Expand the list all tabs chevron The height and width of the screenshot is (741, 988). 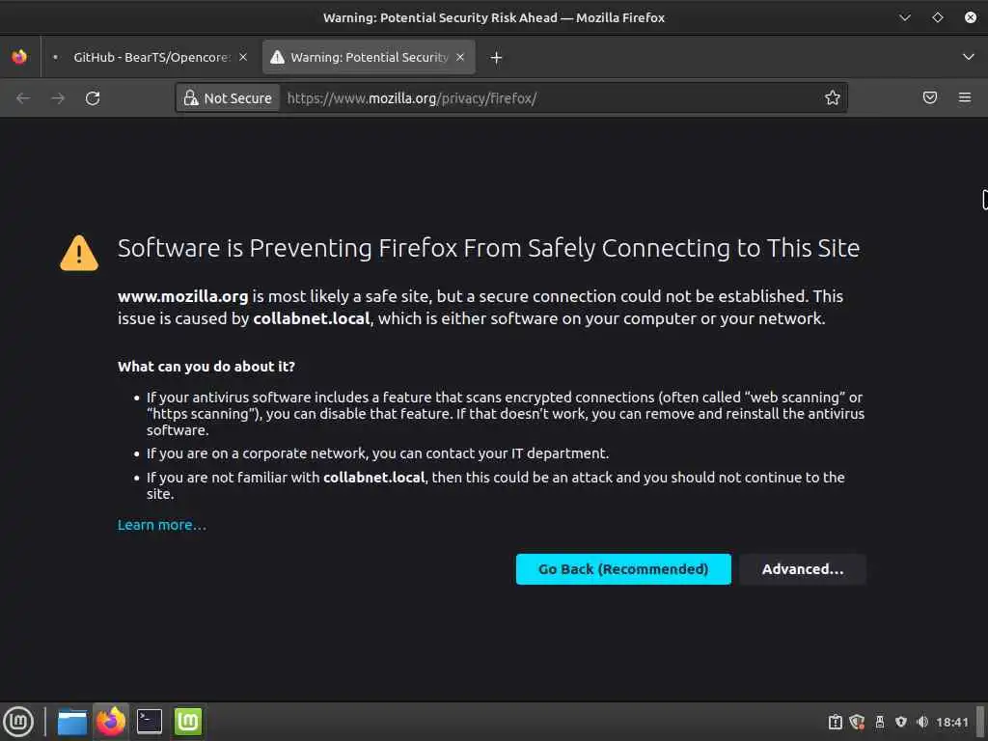click(969, 57)
